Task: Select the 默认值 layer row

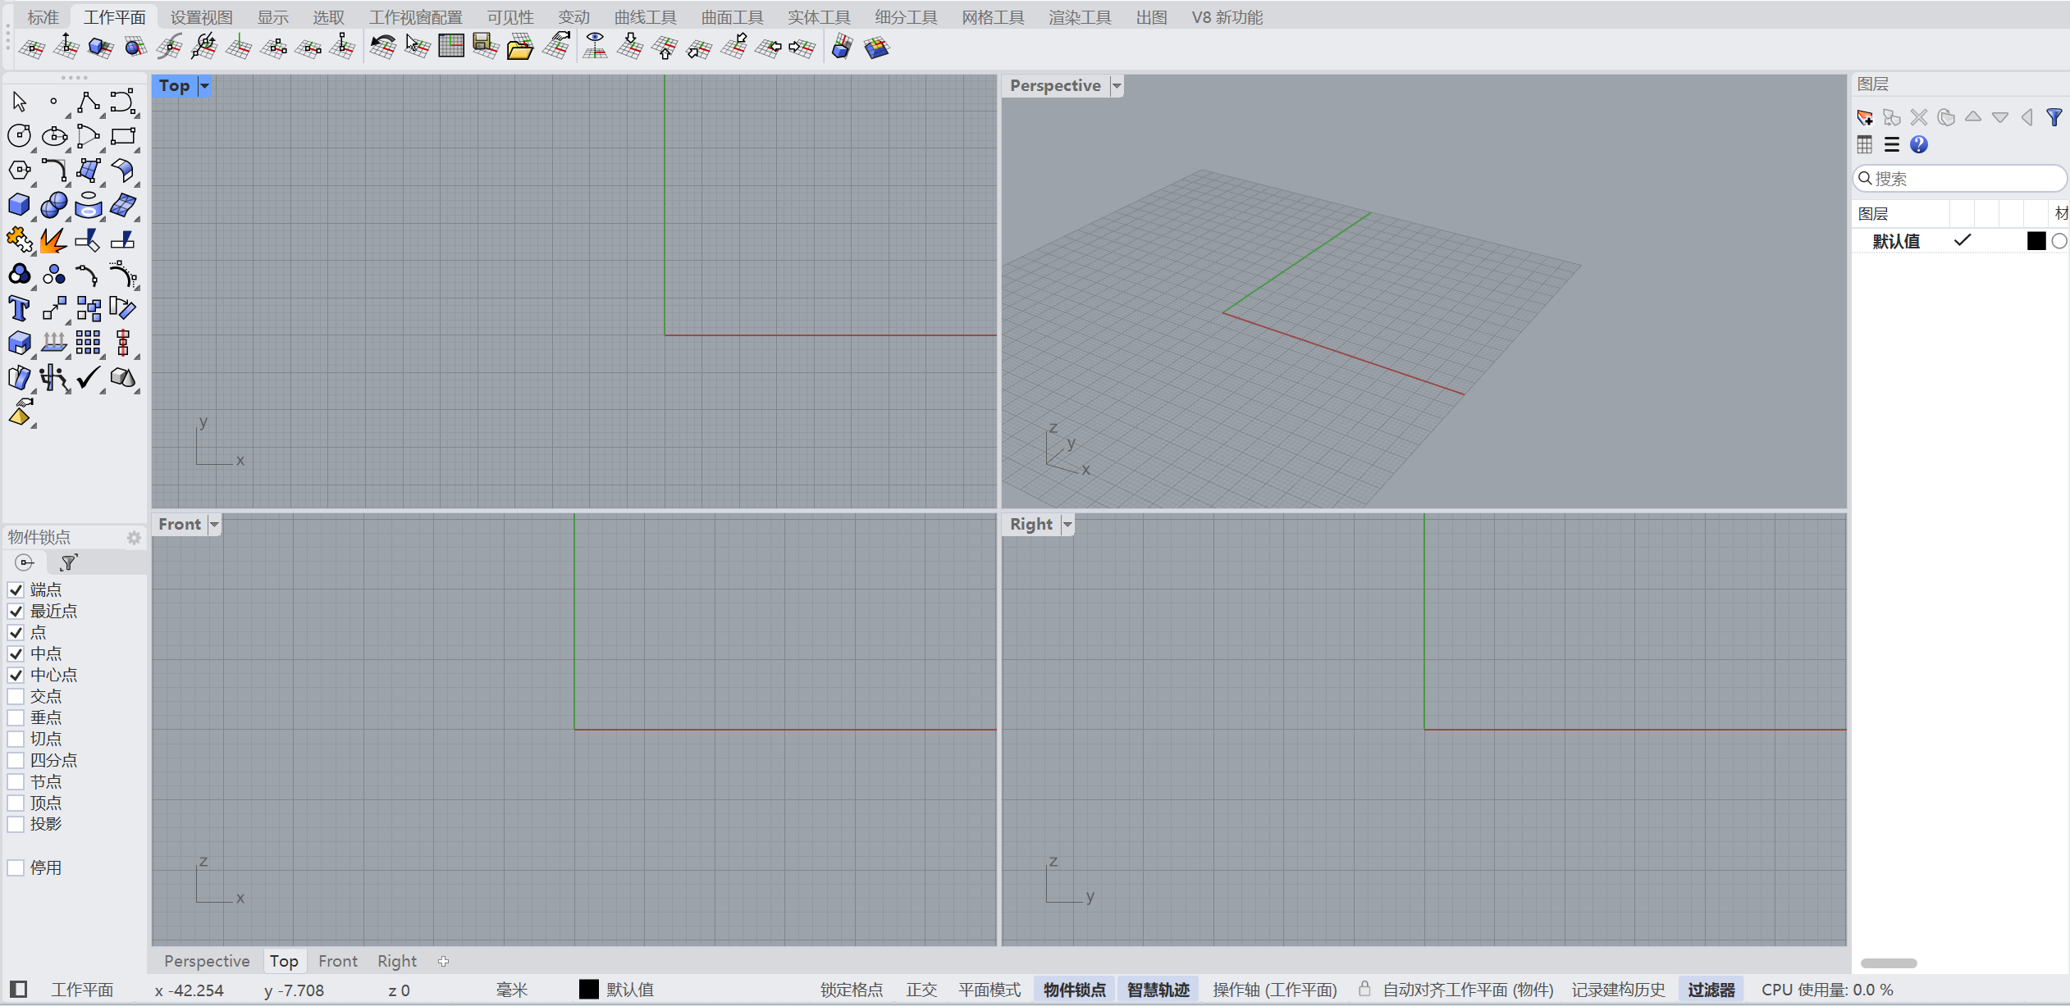Action: pyautogui.click(x=1960, y=241)
